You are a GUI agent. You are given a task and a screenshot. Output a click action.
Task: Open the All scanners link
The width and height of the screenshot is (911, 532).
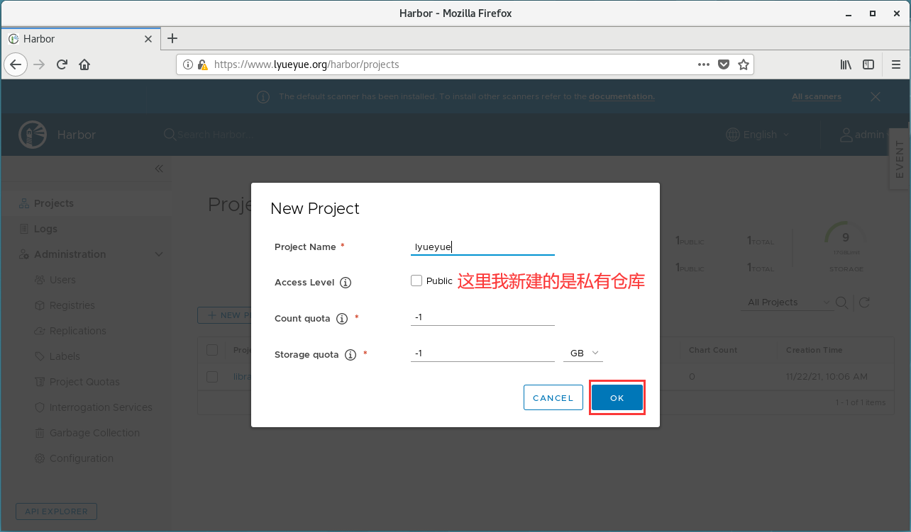tap(817, 96)
